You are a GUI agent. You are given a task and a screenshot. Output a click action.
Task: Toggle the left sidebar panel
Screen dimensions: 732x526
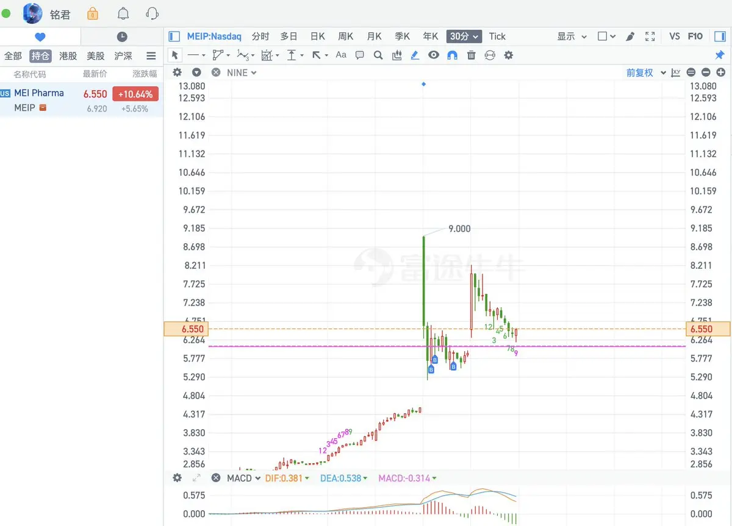pyautogui.click(x=174, y=36)
